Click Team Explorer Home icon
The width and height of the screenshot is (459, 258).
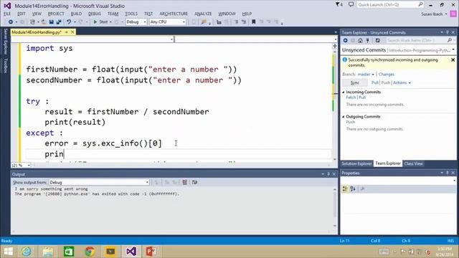coord(360,40)
